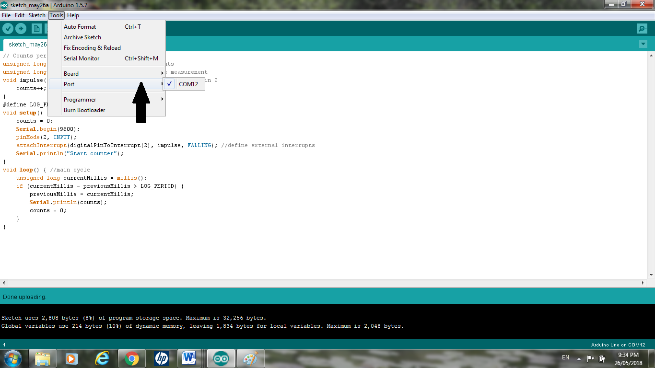This screenshot has width=655, height=368.
Task: Open Windows Explorer from taskbar
Action: coord(43,358)
